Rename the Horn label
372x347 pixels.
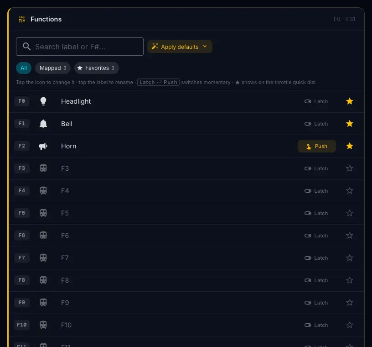click(x=68, y=146)
